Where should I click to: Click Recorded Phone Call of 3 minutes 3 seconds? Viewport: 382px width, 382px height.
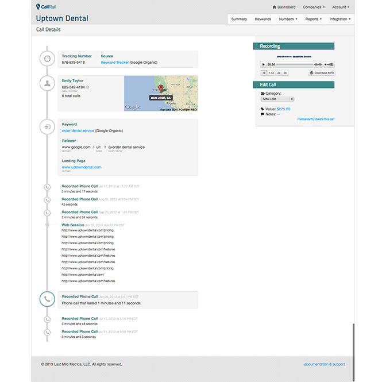coord(79,331)
